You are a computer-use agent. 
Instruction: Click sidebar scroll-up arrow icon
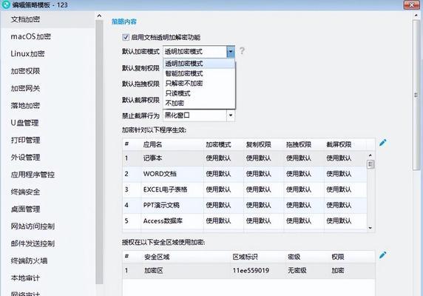pyautogui.click(x=99, y=16)
